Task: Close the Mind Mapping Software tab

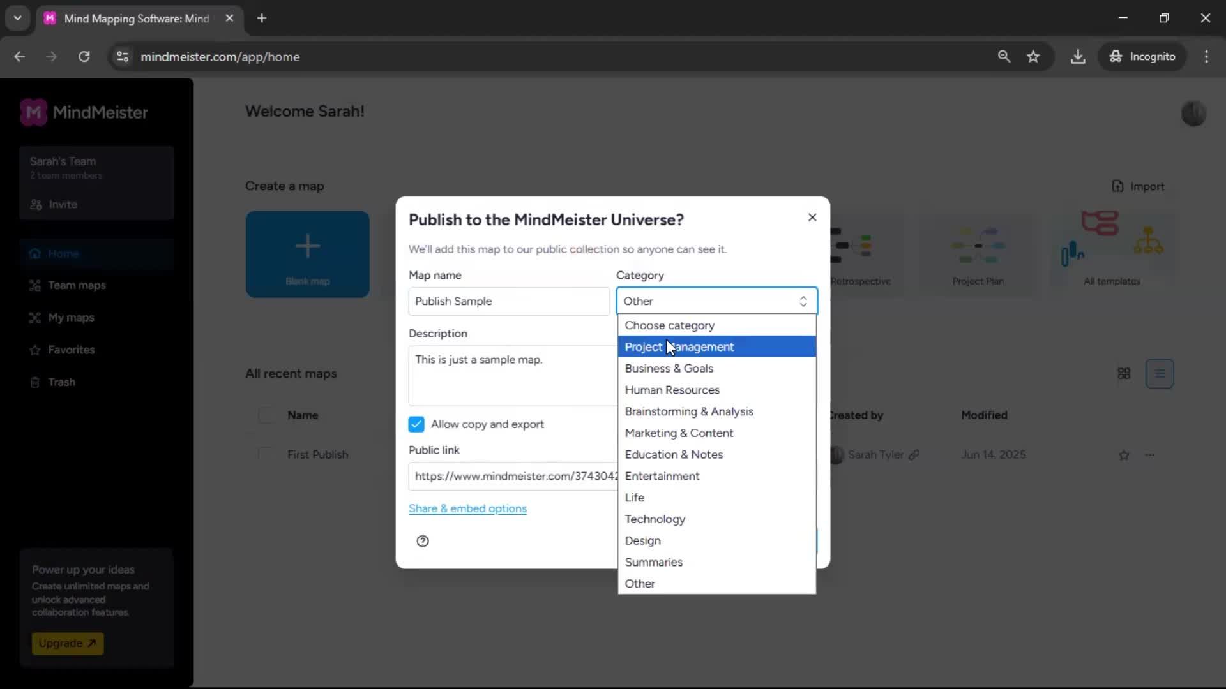Action: [x=229, y=19]
